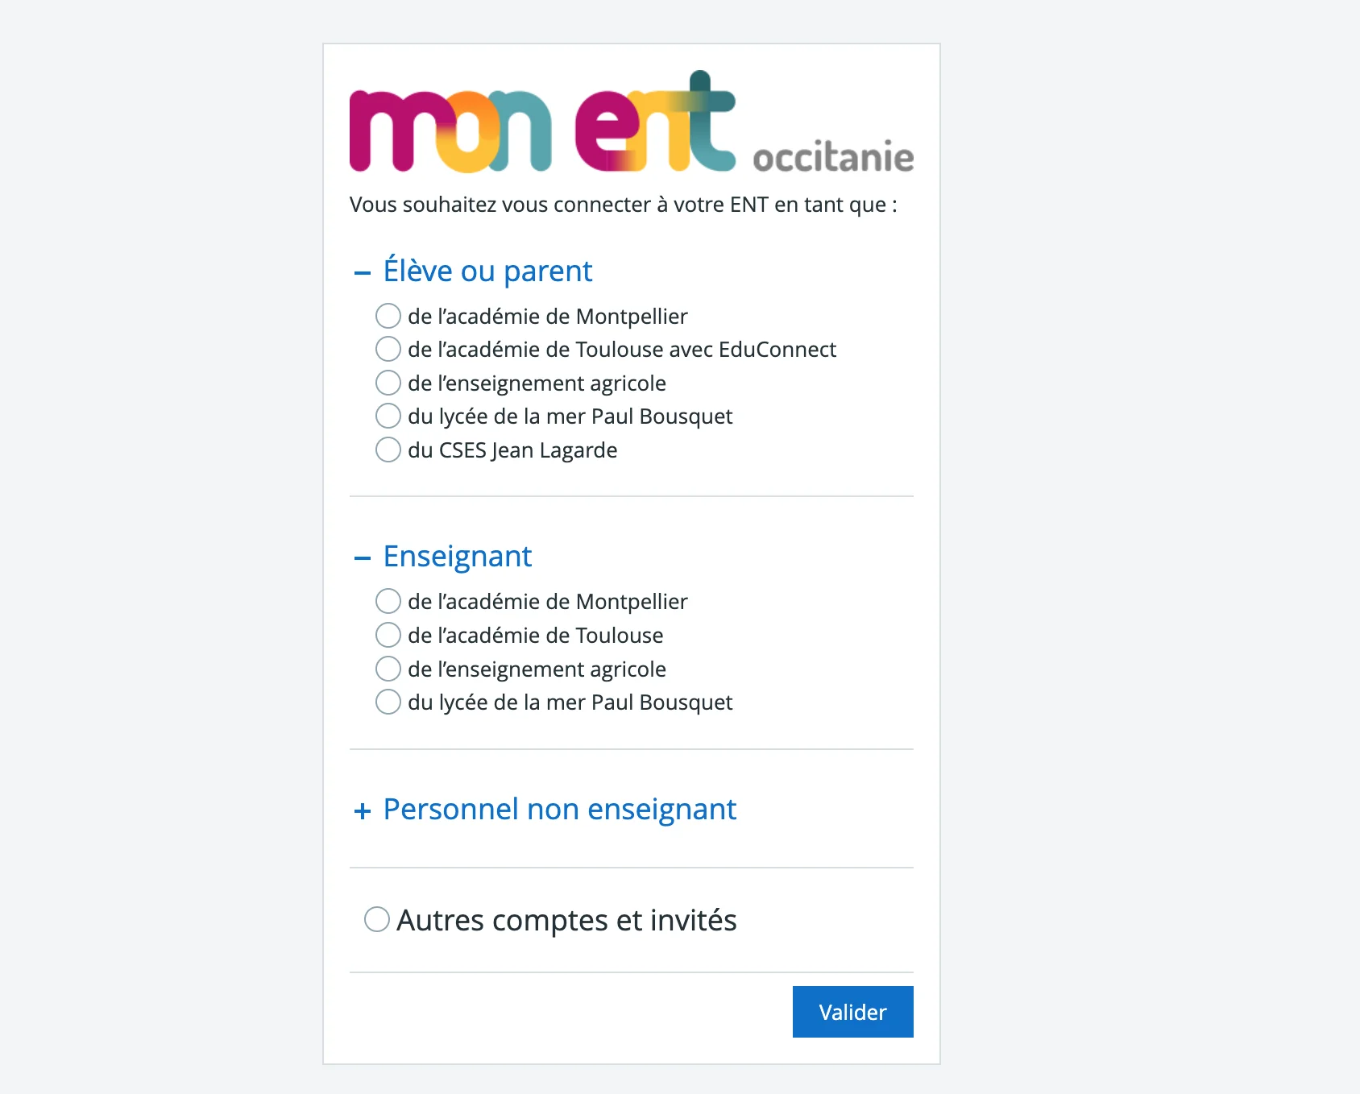
Task: Pick student lycée de la mer Paul Bousquet
Action: click(388, 416)
